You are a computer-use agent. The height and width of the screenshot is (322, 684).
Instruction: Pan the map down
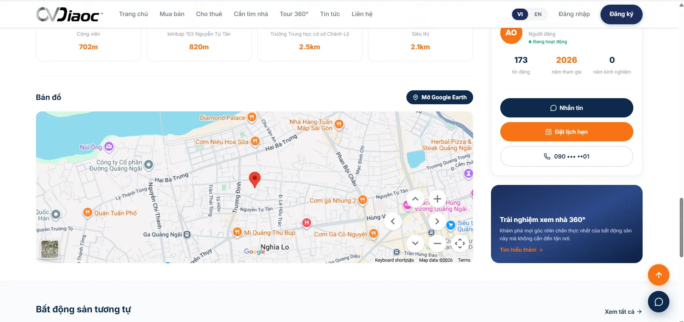415,243
